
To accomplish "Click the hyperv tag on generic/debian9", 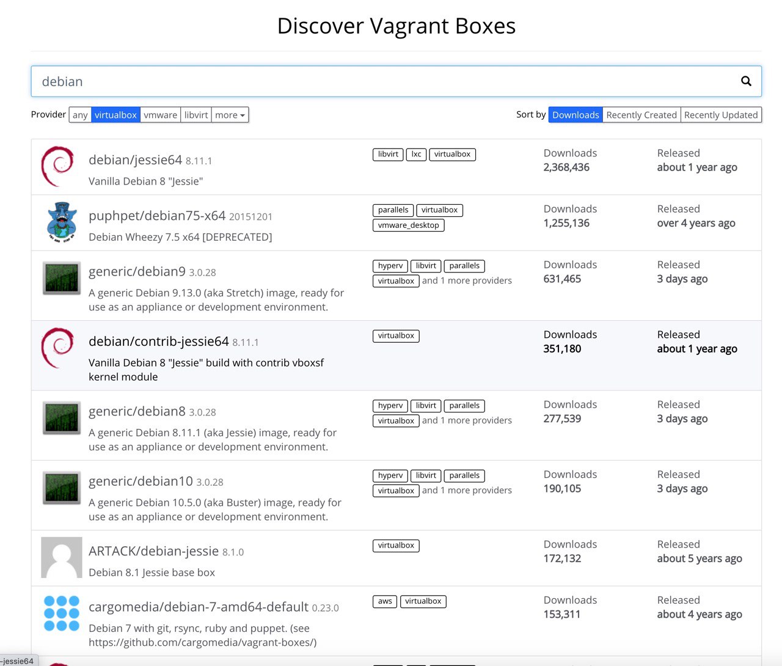I will [390, 266].
